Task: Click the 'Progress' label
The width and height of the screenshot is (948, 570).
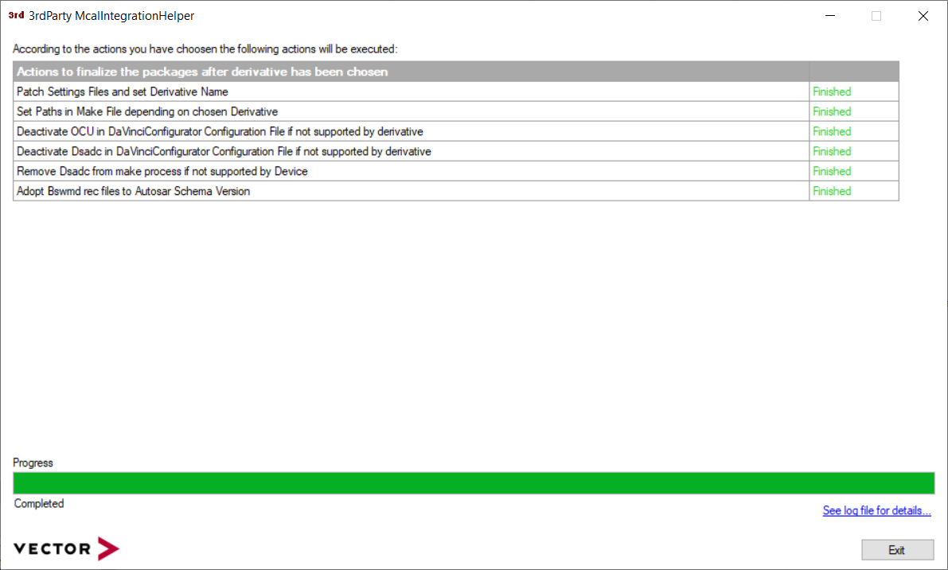Action: (33, 463)
